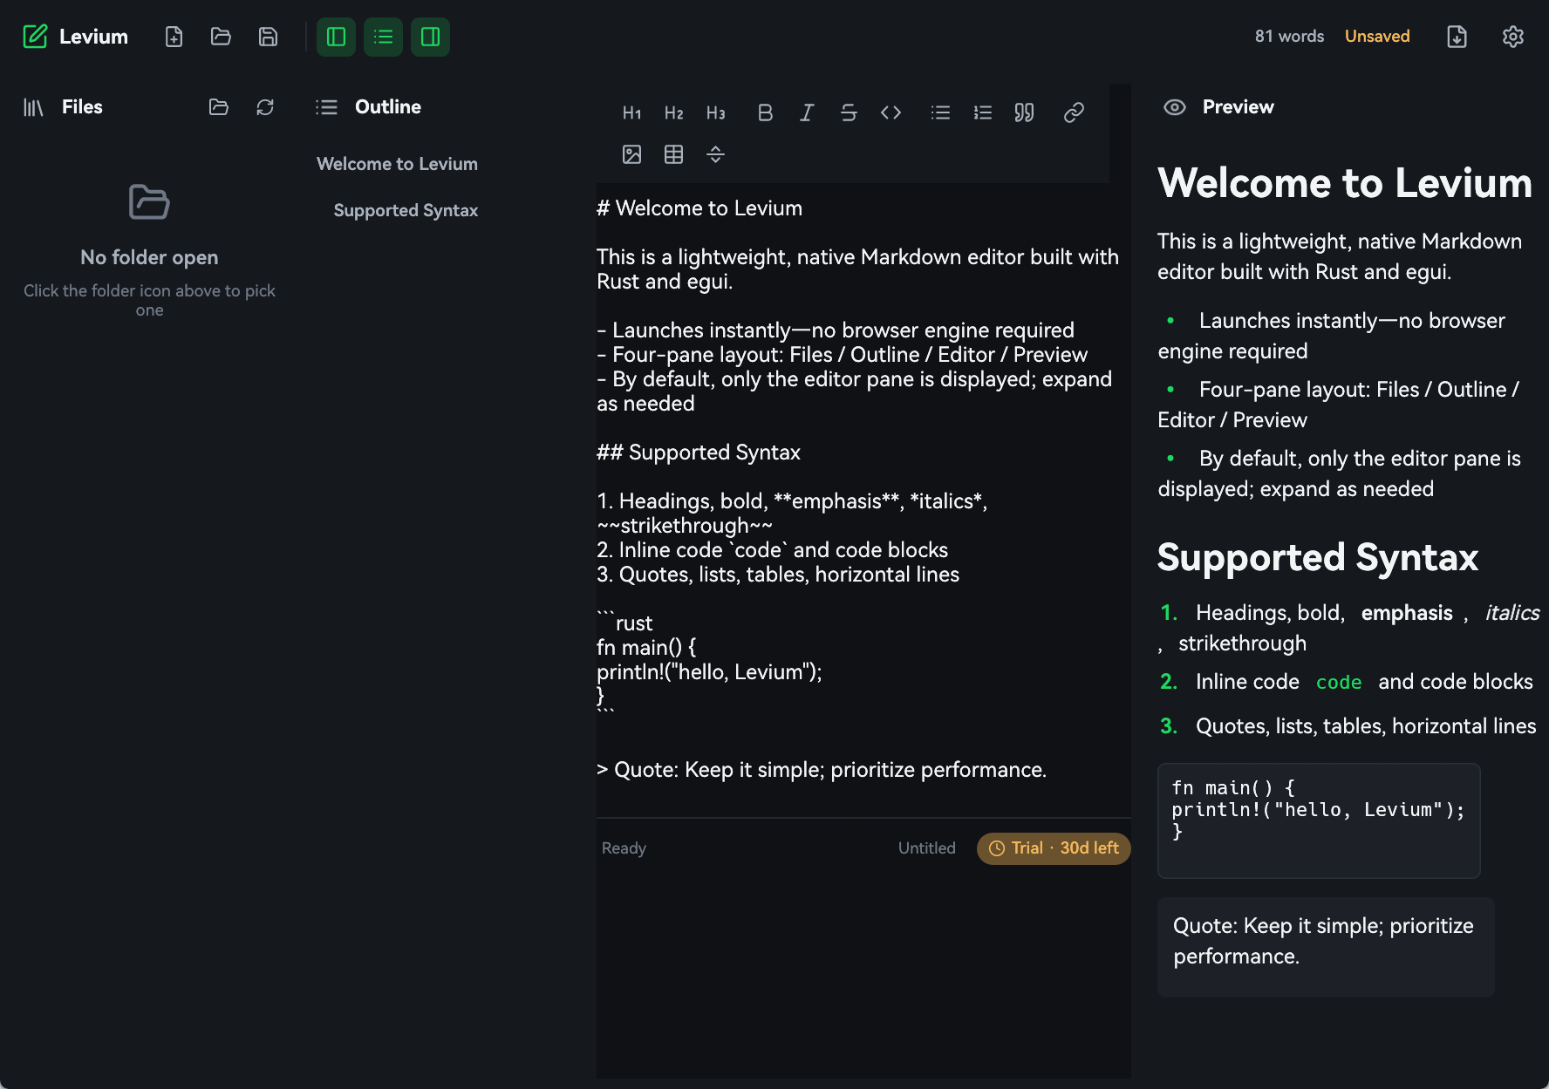Click the rust code block in preview

(x=1319, y=820)
